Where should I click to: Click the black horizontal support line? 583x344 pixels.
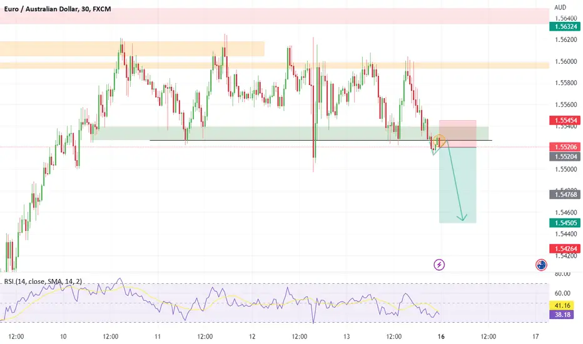click(x=320, y=140)
